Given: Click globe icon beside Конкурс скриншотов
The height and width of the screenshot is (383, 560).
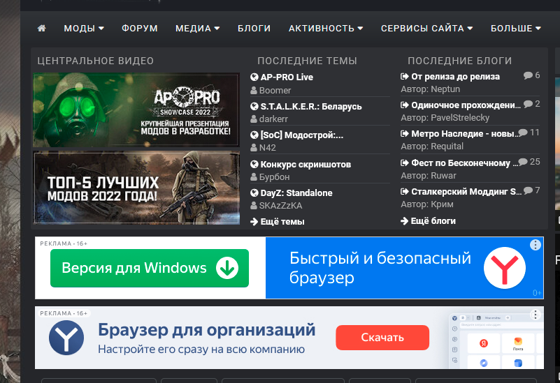Looking at the screenshot, I should [x=254, y=164].
